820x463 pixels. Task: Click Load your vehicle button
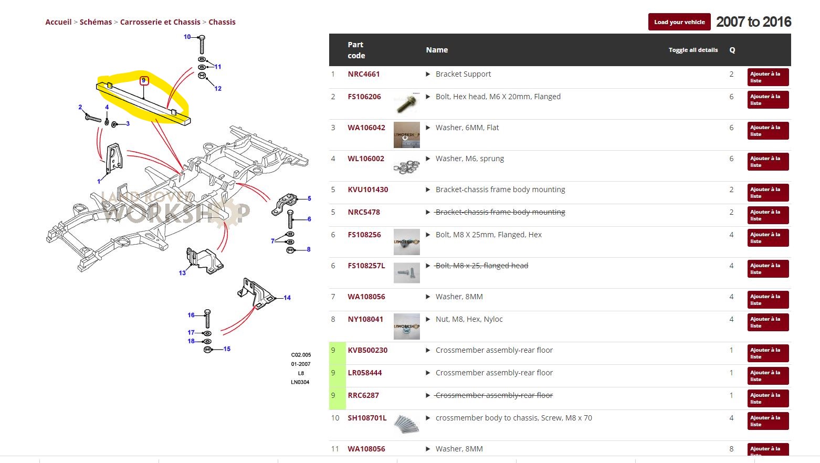tap(679, 22)
